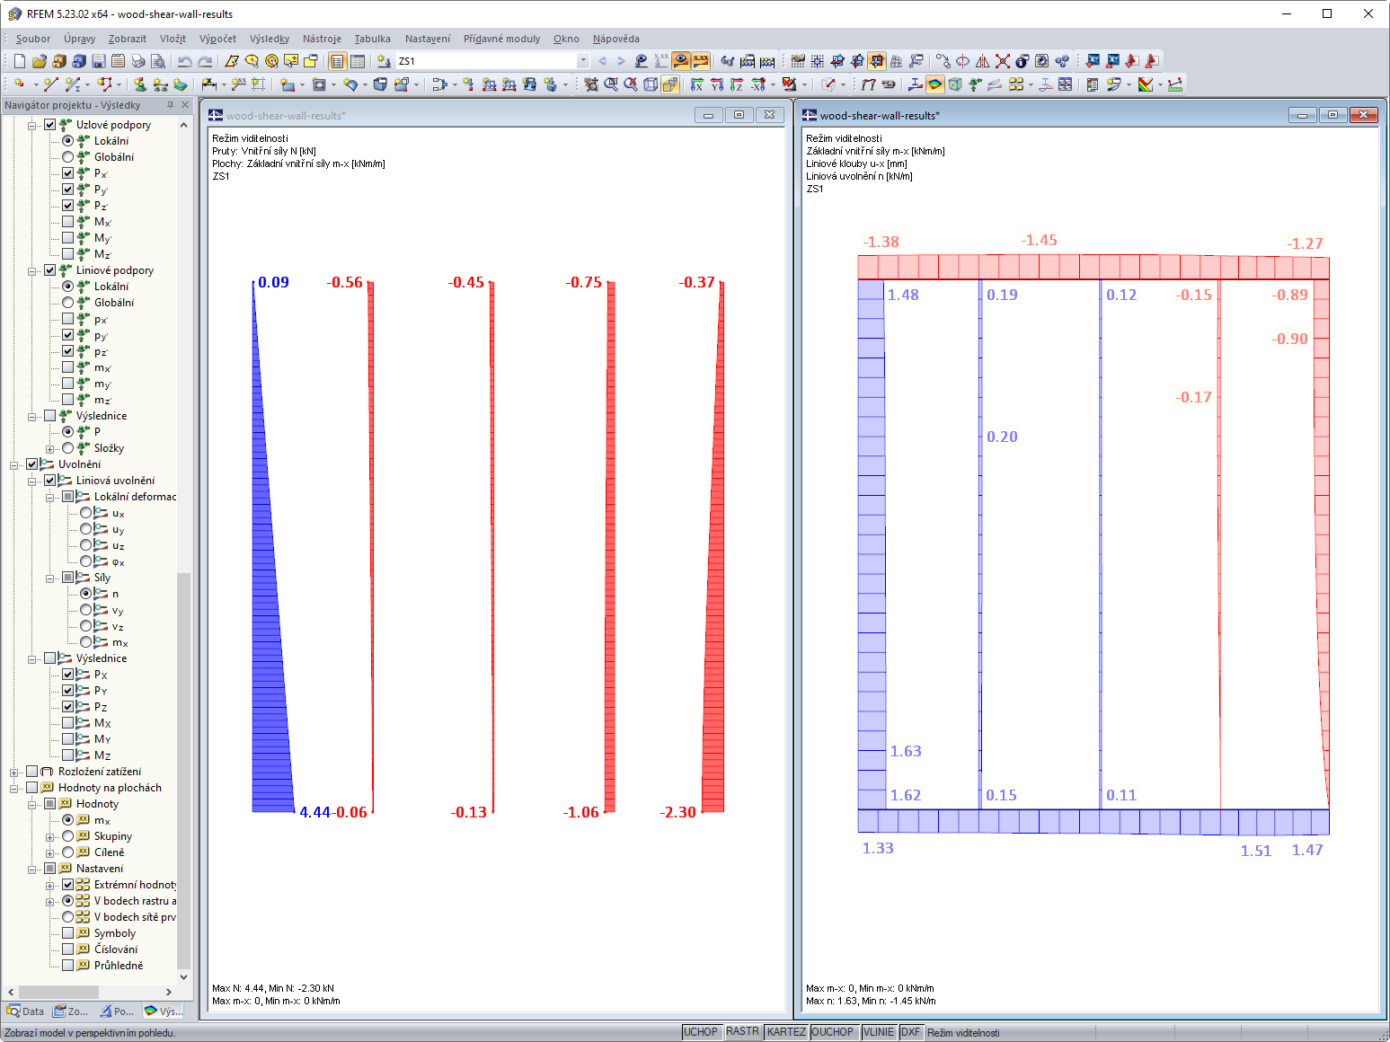Go to the previous load case

[602, 61]
